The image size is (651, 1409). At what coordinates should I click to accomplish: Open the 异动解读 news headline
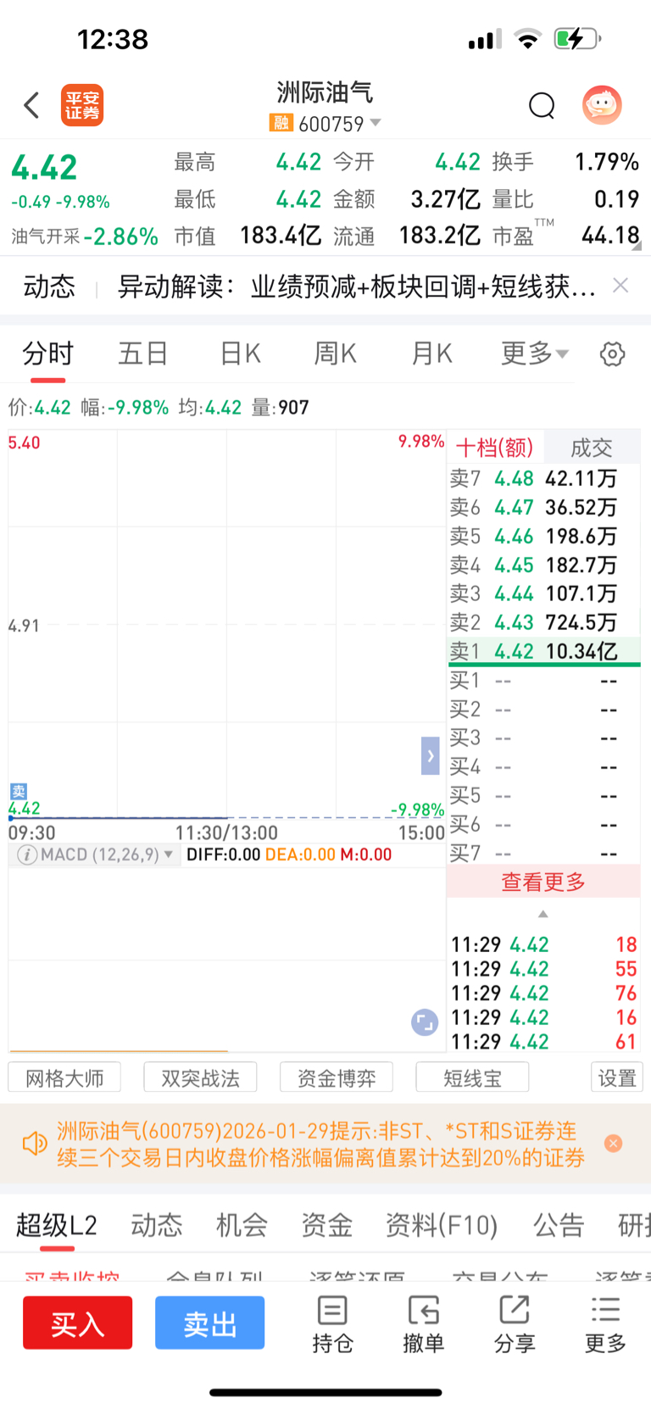(356, 287)
